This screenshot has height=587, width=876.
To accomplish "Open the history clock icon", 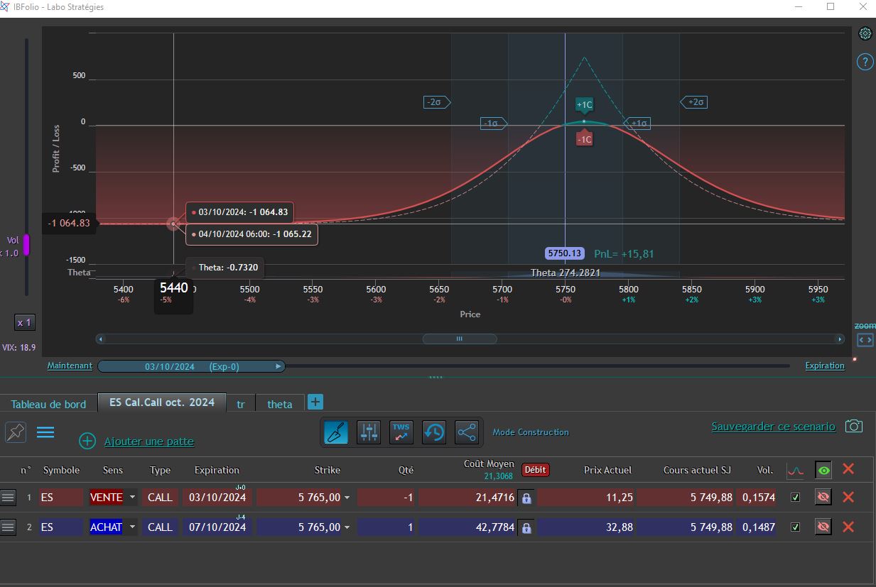I will [x=434, y=432].
